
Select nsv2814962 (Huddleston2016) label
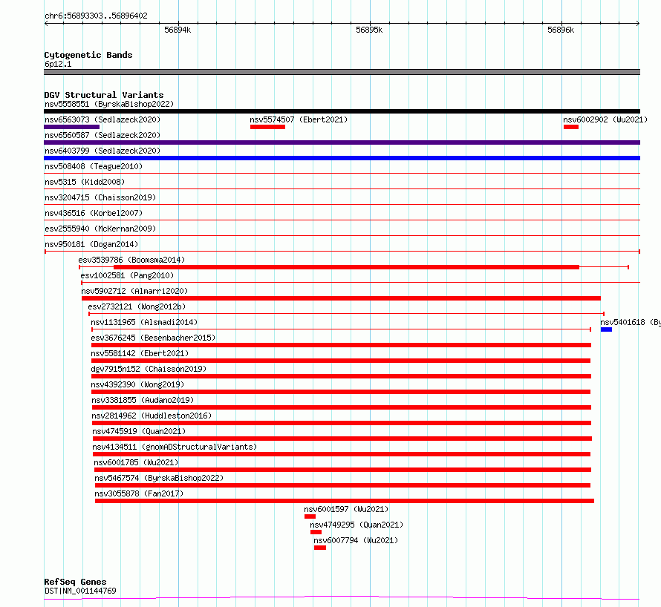(152, 416)
